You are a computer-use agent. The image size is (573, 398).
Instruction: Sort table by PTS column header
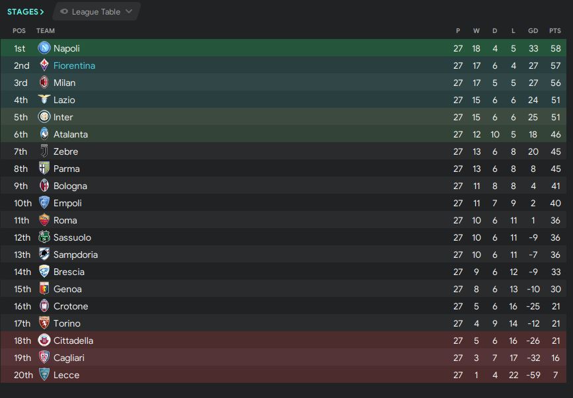pyautogui.click(x=555, y=31)
